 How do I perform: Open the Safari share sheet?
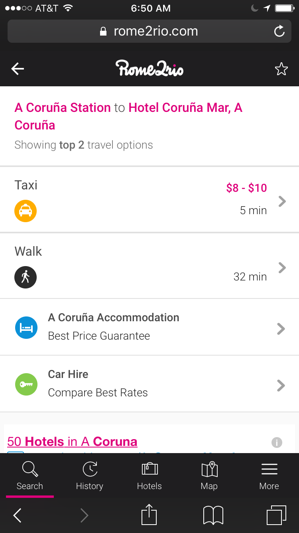149,515
